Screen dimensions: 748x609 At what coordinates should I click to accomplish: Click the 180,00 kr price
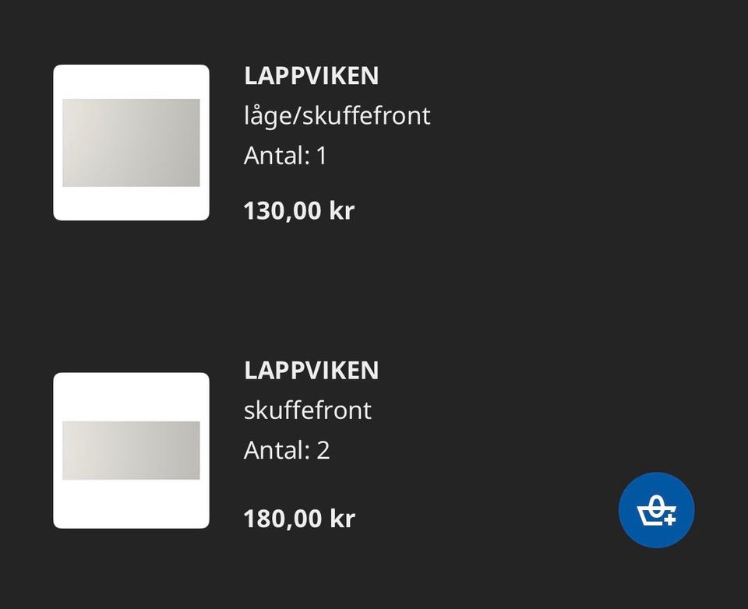pos(298,518)
